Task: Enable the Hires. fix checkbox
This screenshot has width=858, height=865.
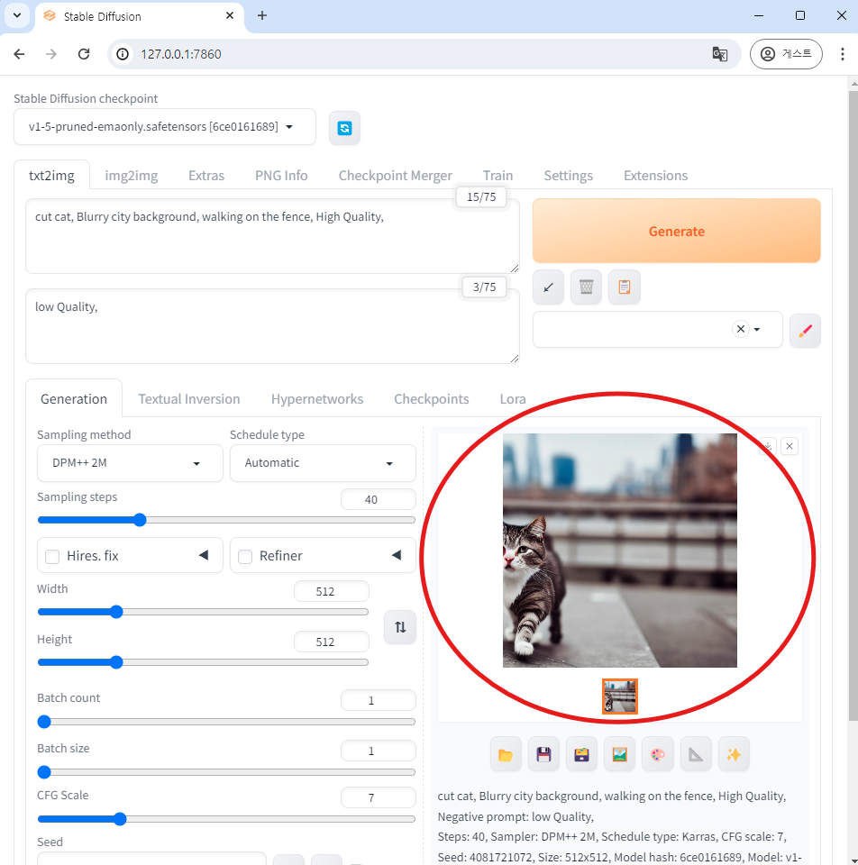Action: pyautogui.click(x=52, y=557)
